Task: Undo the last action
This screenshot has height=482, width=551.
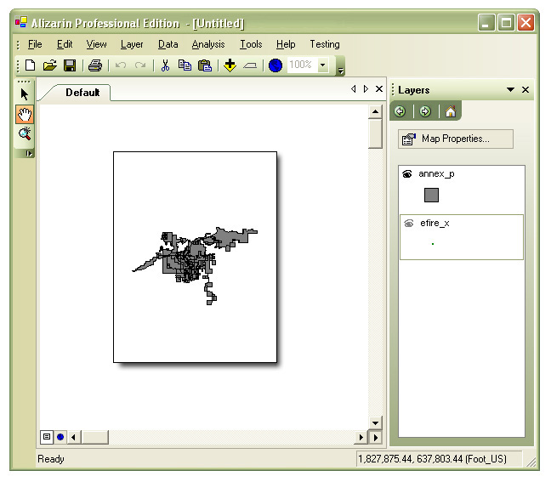Action: point(121,65)
